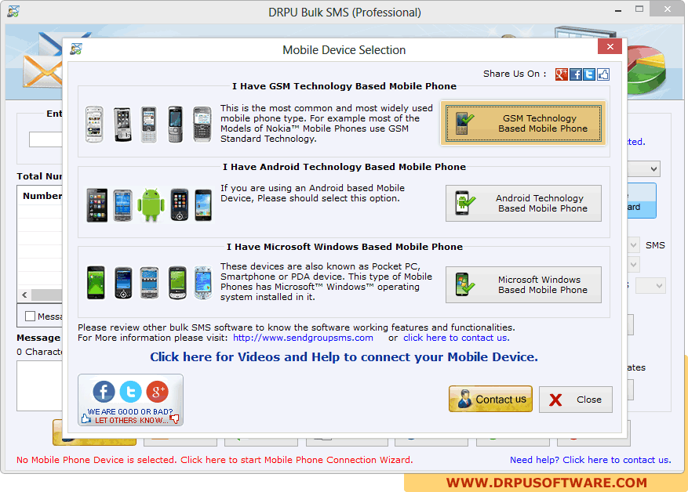Click the candybar Nokia phone thumbnail in GSM row

point(148,125)
